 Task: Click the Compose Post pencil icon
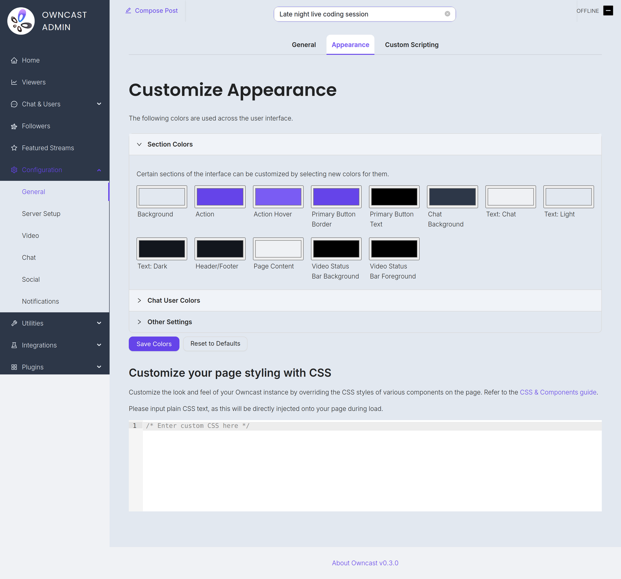point(128,10)
